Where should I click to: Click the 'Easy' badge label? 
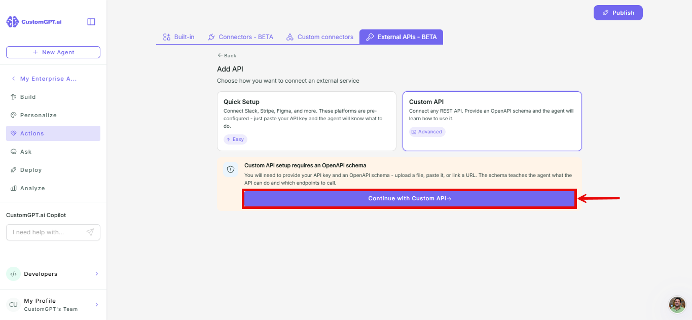point(238,139)
